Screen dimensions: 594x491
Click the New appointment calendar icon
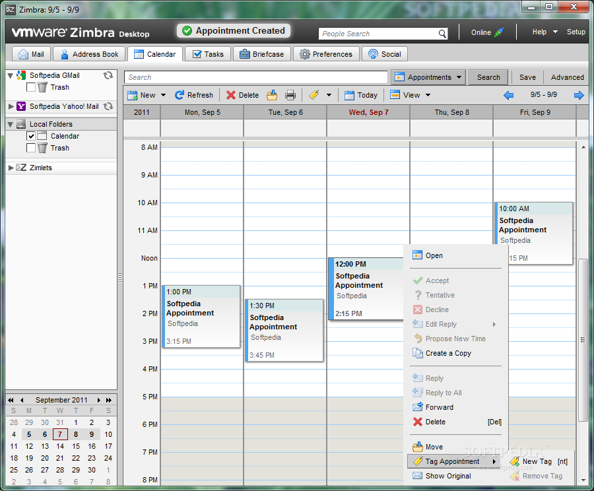point(132,95)
